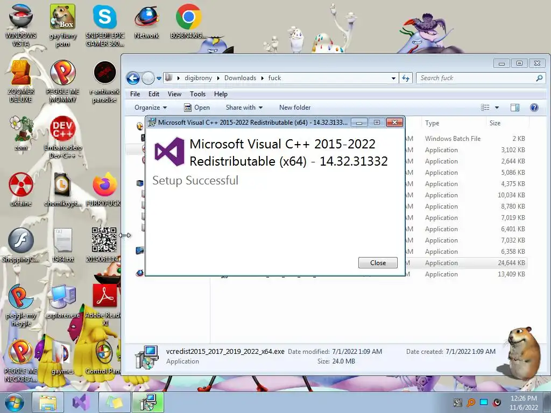Open the File menu

135,94
